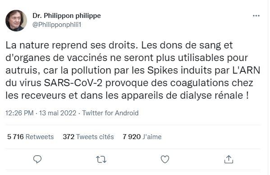Visit the @Philipponphili1 handle link

[57, 25]
